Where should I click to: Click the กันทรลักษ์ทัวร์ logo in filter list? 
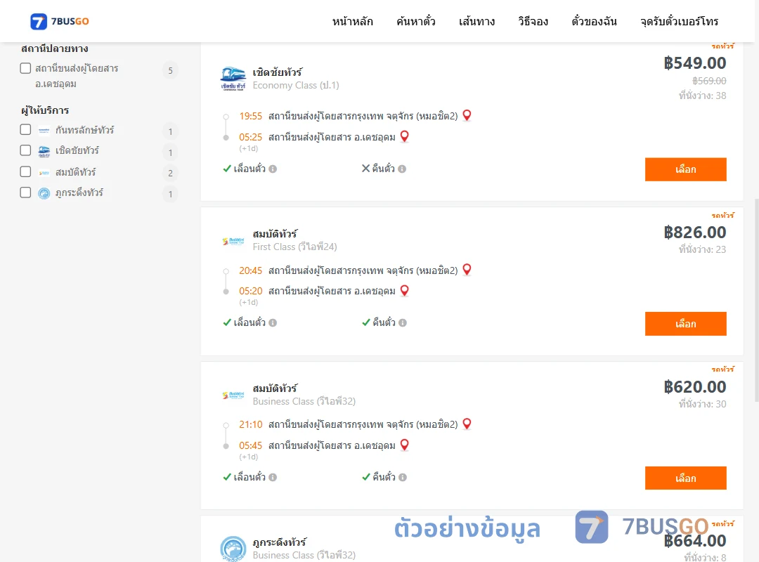pyautogui.click(x=44, y=130)
